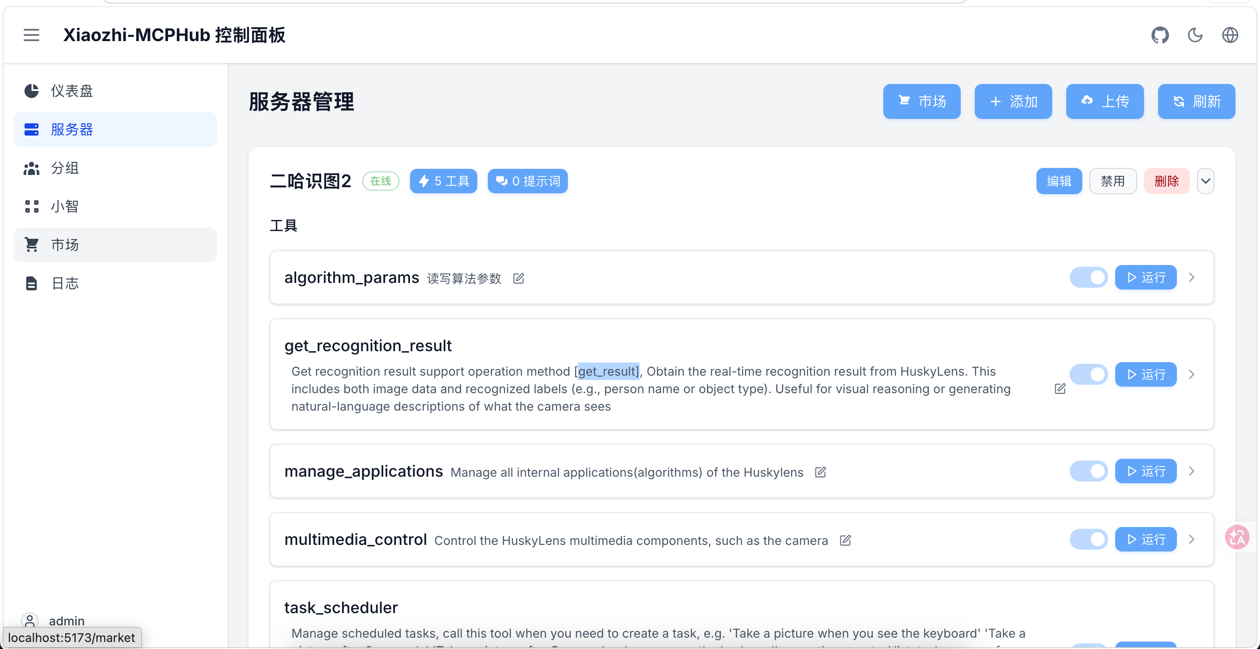Screen dimensions: 1260x649
Task: Open the sidebar hamburger menu
Action: pyautogui.click(x=31, y=35)
